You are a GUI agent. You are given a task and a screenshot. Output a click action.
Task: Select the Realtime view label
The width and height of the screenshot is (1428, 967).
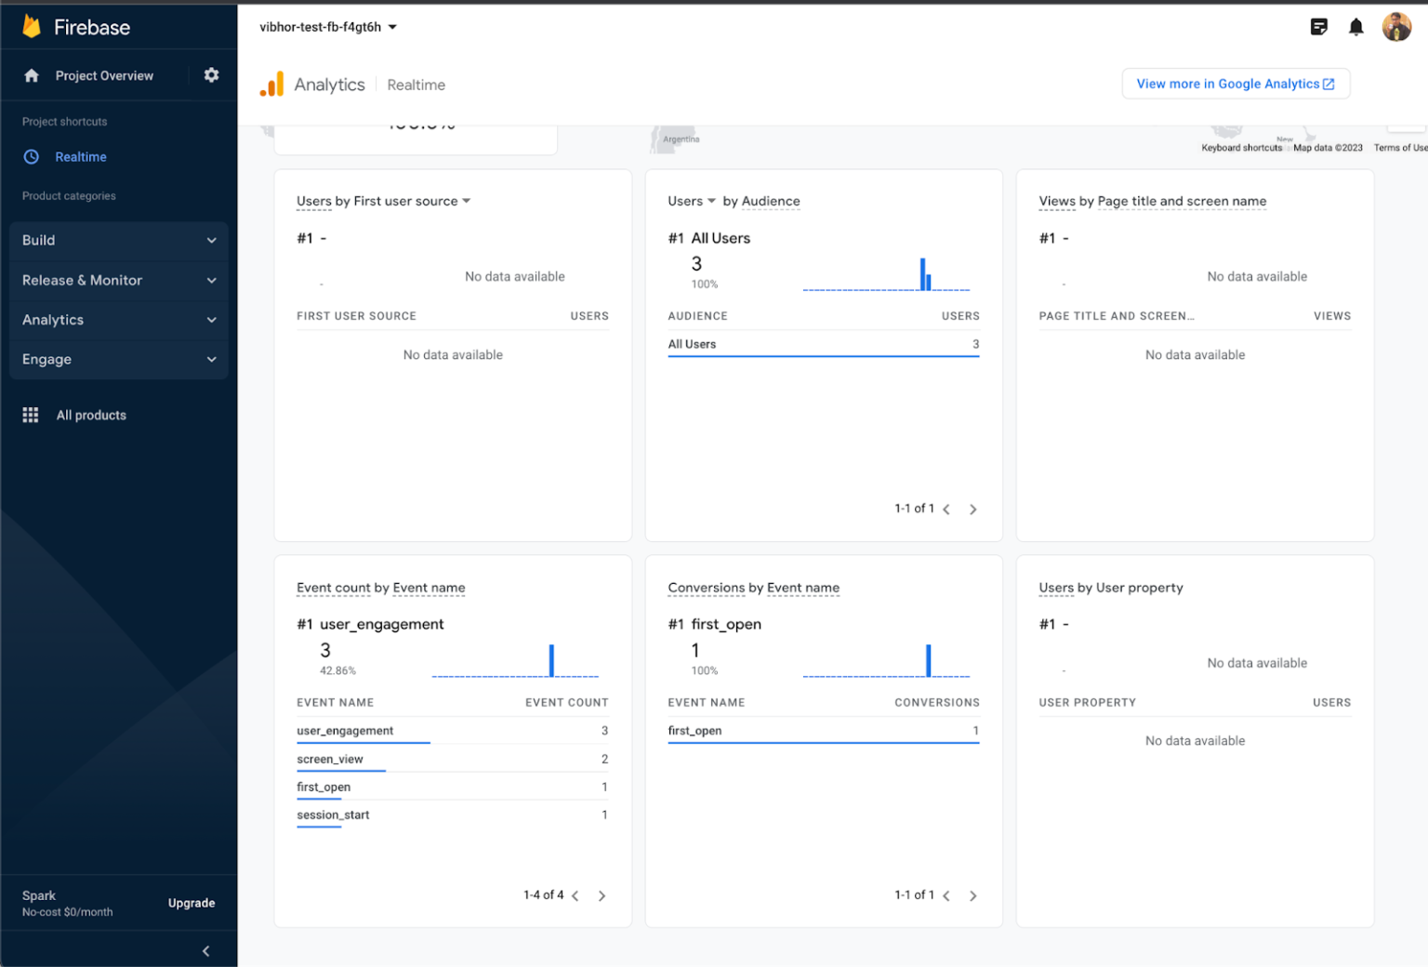(416, 85)
